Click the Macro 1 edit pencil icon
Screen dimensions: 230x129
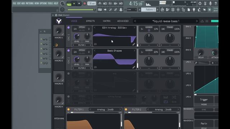pos(63,34)
